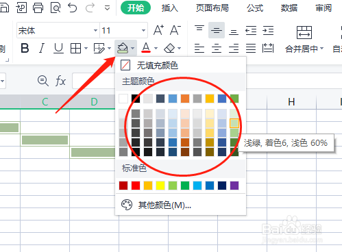The width and height of the screenshot is (342, 252).
Task: Click the align right icon
Action: point(234,48)
